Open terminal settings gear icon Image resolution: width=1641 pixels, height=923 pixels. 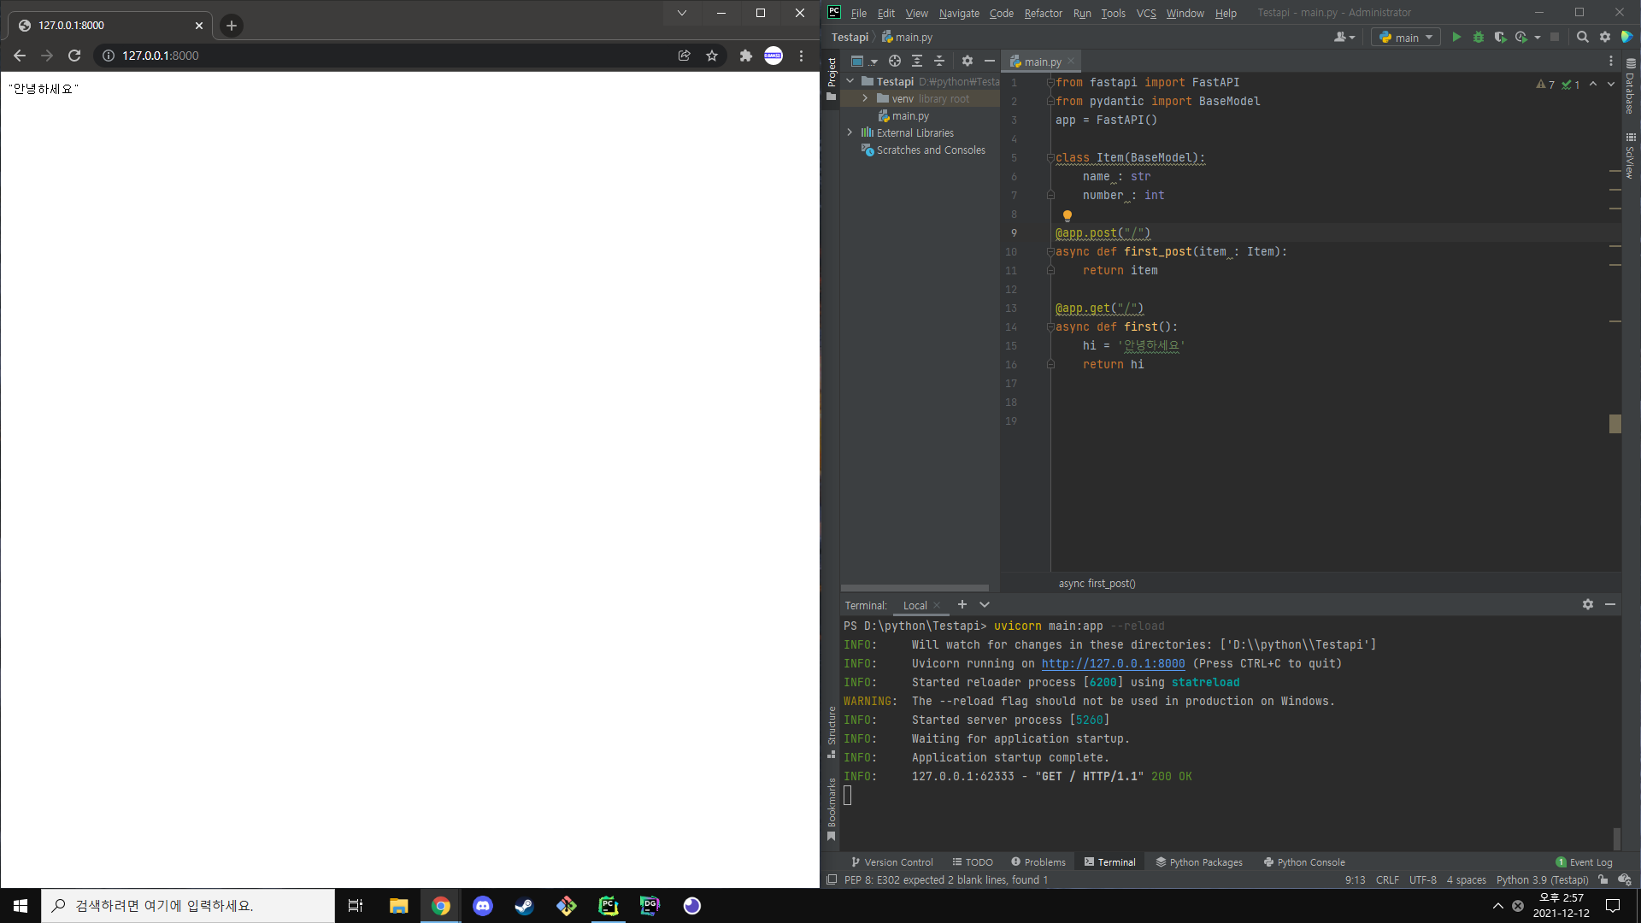click(x=1588, y=604)
